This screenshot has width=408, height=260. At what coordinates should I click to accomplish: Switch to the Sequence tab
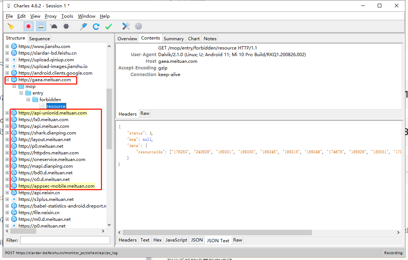tap(39, 38)
